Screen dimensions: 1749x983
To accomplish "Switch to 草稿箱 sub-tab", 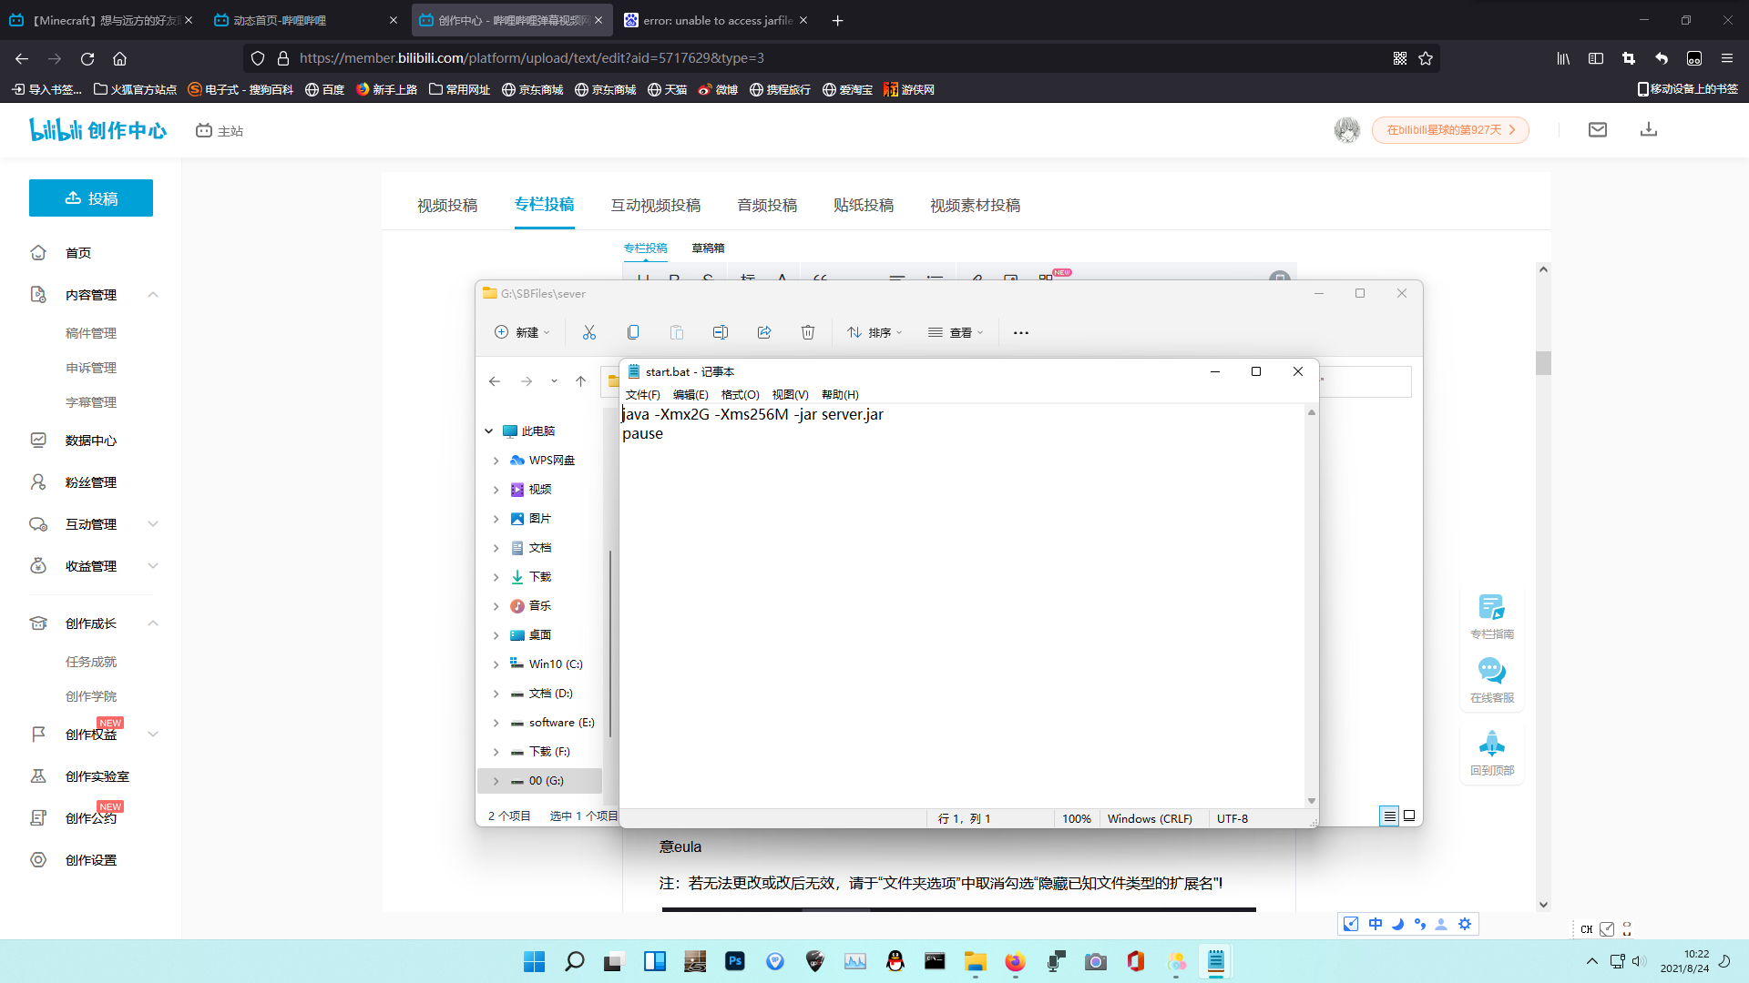I will point(708,248).
